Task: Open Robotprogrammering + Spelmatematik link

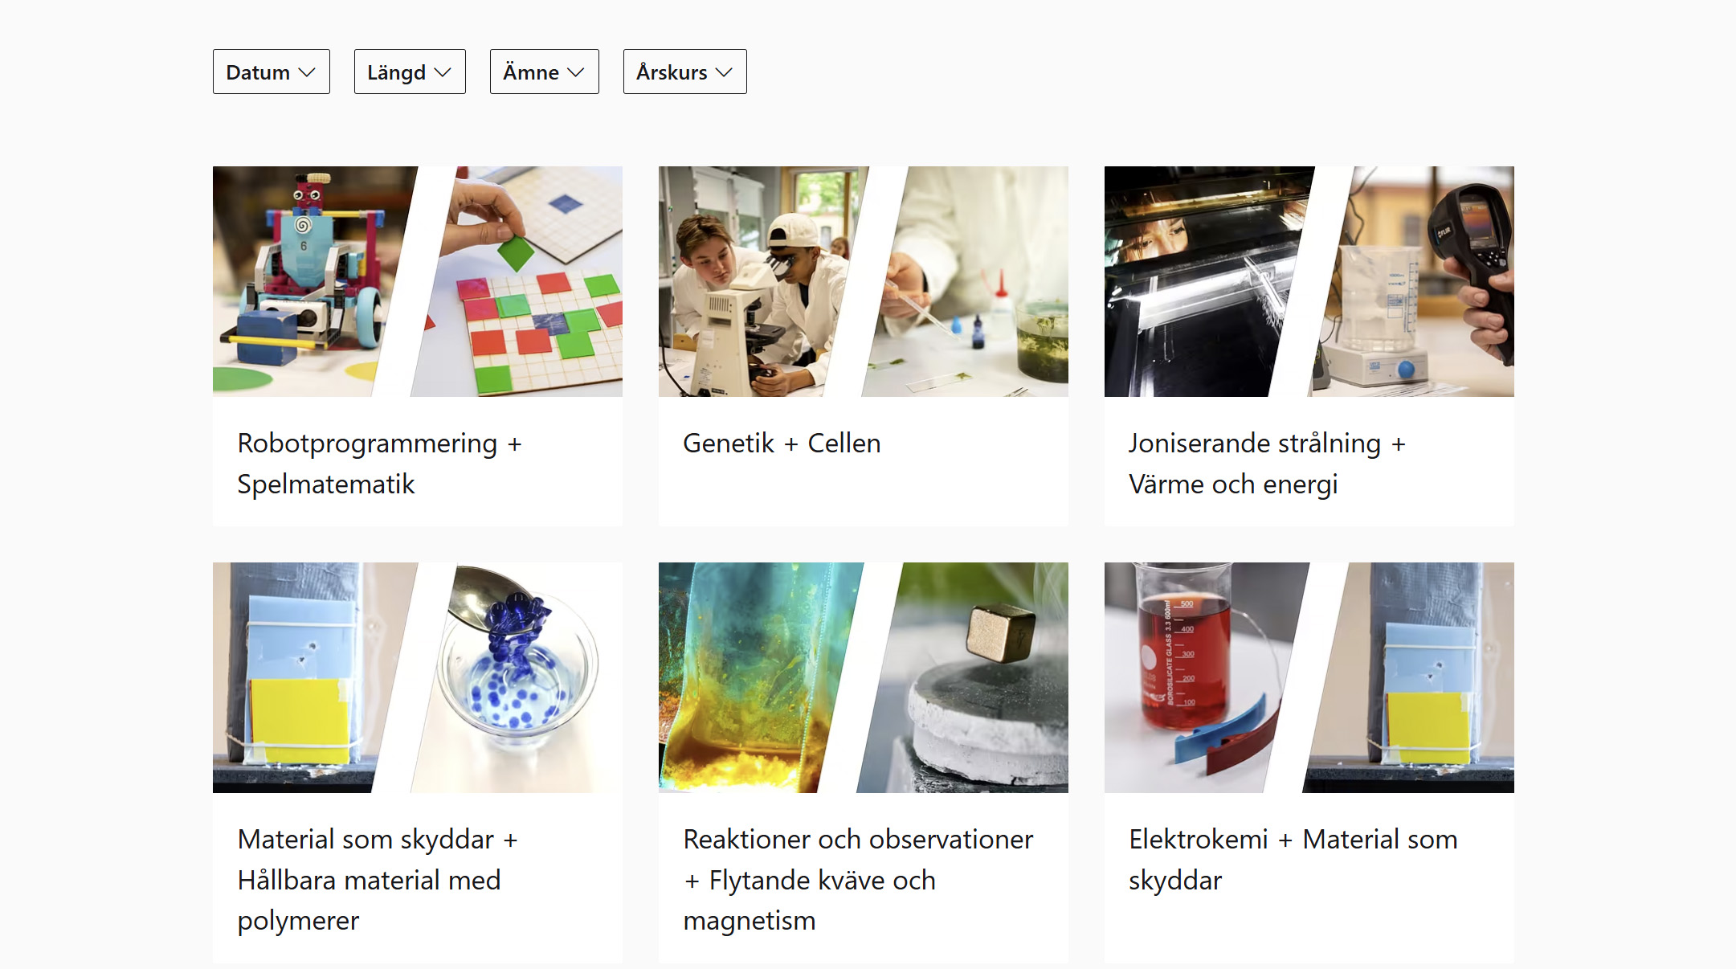Action: point(379,464)
